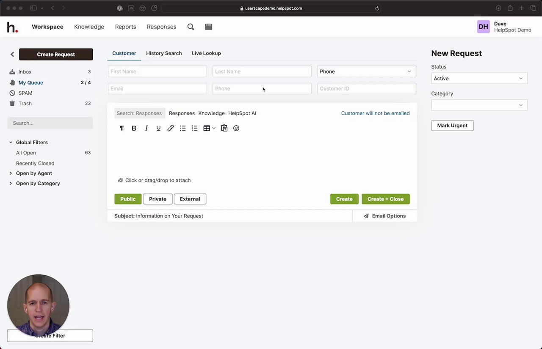542x349 pixels.
Task: Open Safari new tab plus button
Action: (522, 8)
